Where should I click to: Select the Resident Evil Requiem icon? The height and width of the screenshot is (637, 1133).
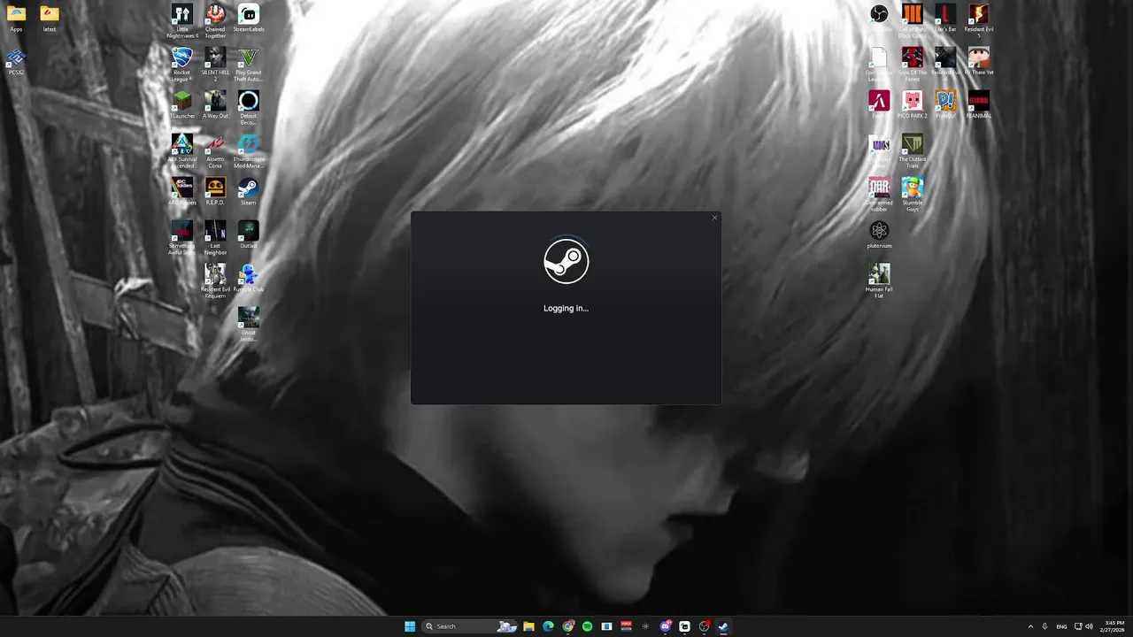coord(215,281)
